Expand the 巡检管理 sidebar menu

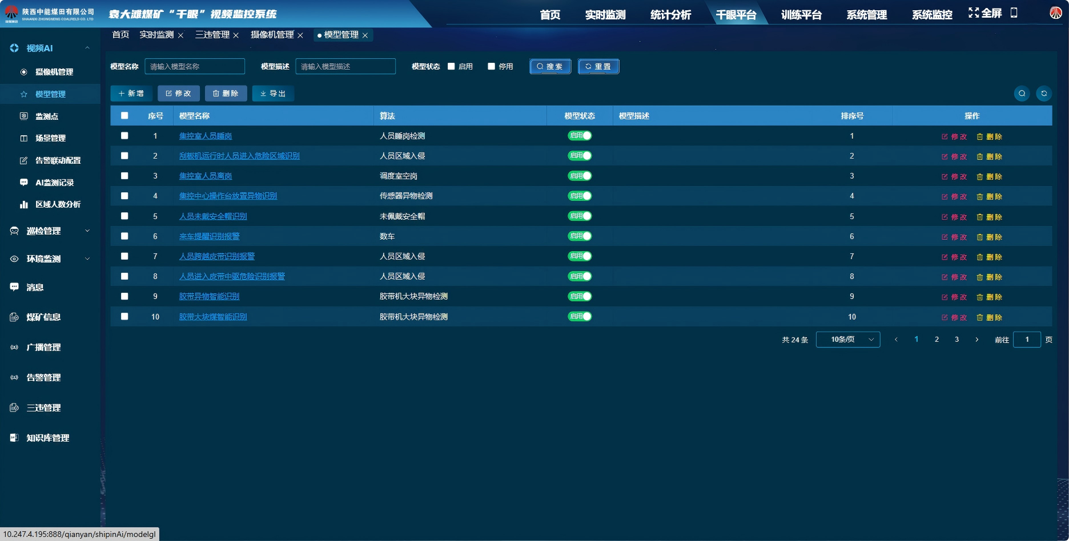pyautogui.click(x=50, y=231)
